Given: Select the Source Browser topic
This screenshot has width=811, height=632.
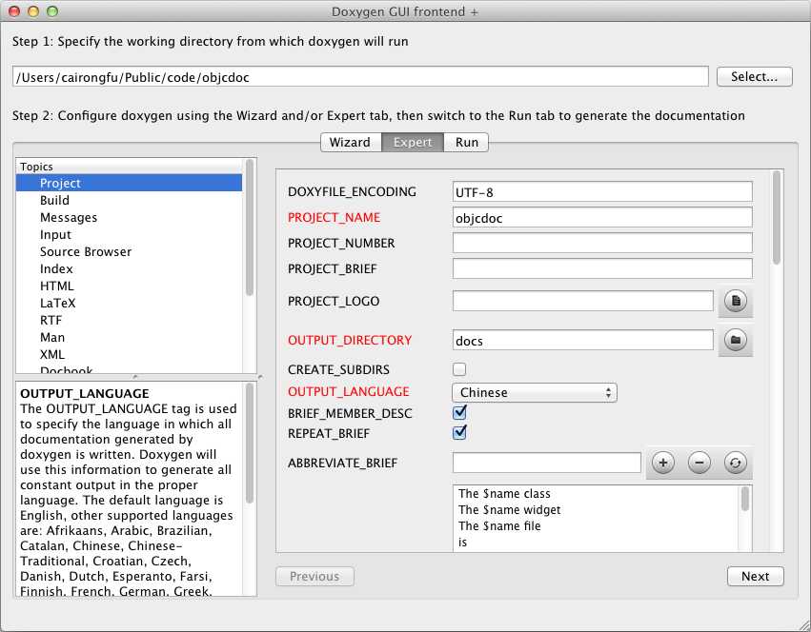Looking at the screenshot, I should pos(129,251).
